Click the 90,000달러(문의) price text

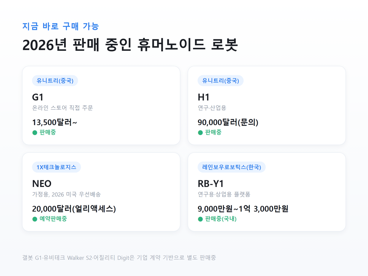(228, 122)
